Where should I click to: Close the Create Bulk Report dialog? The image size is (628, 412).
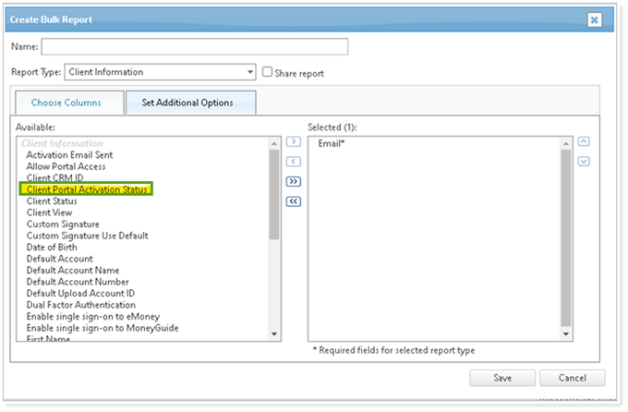594,18
